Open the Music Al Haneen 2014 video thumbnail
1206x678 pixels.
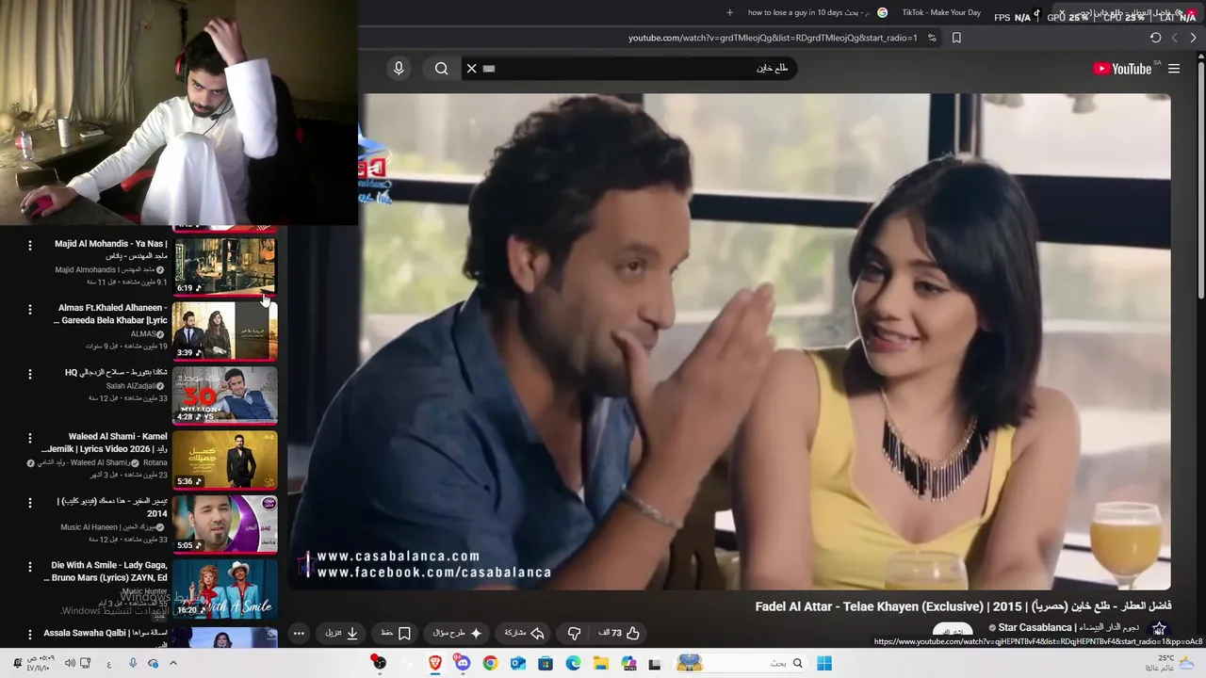pyautogui.click(x=224, y=523)
